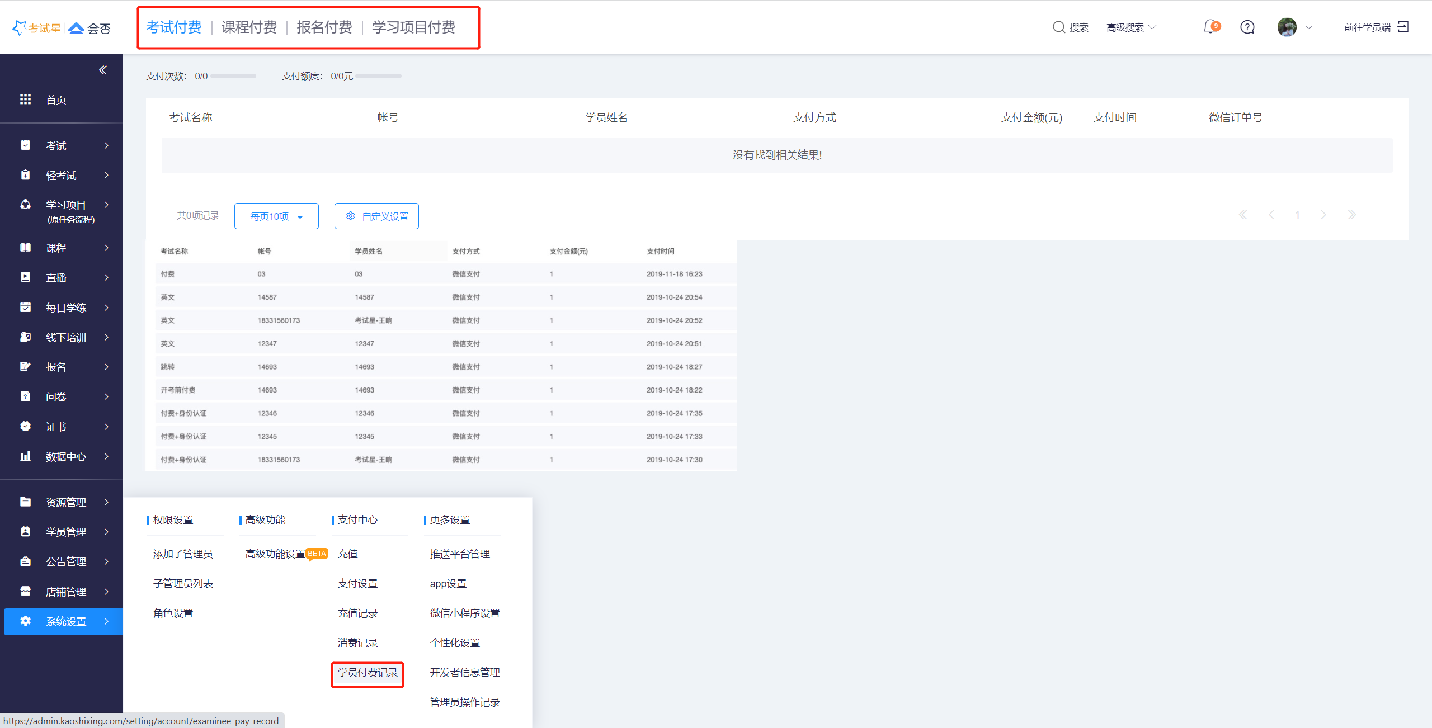Expand the 学员管理 sidebar submenu arrow
This screenshot has width=1432, height=728.
point(106,532)
